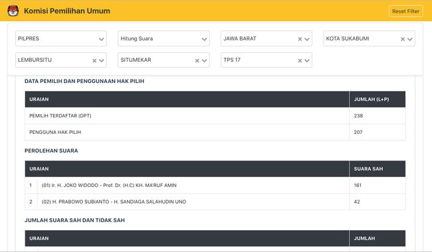Click the Reset Filter button

click(x=406, y=11)
